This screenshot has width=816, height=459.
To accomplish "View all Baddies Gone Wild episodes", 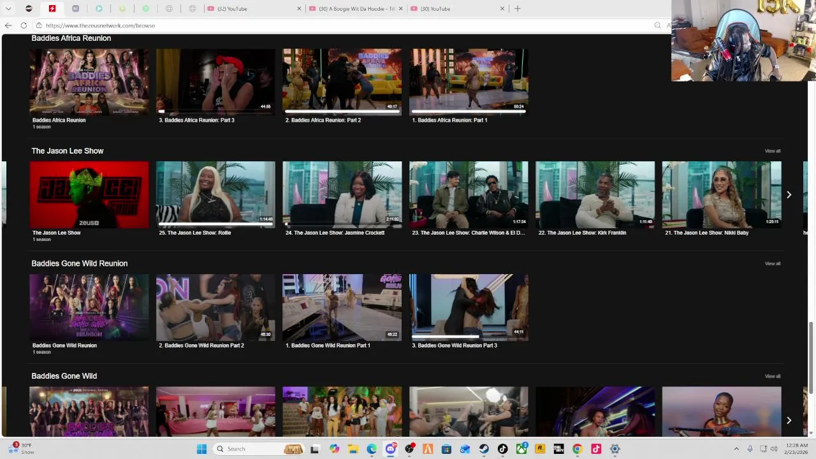I will click(x=773, y=376).
